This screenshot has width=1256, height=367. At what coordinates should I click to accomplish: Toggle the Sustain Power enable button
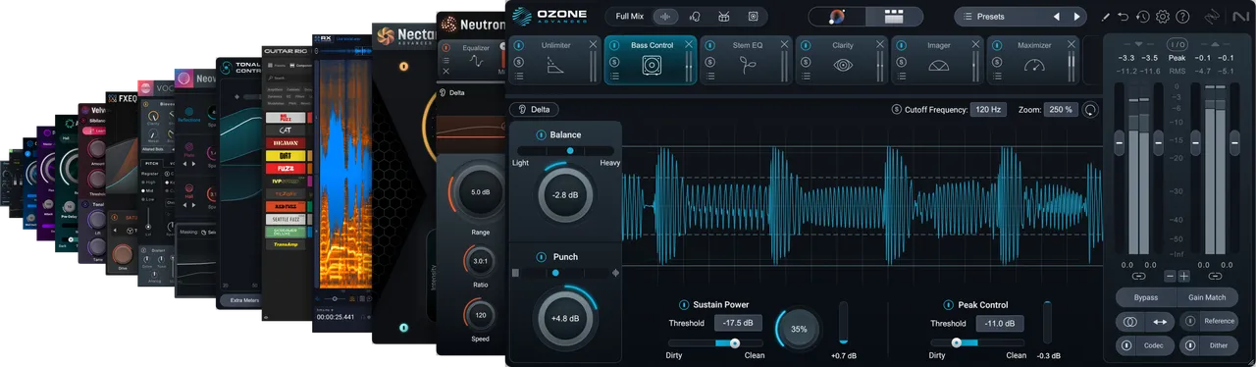(x=684, y=304)
